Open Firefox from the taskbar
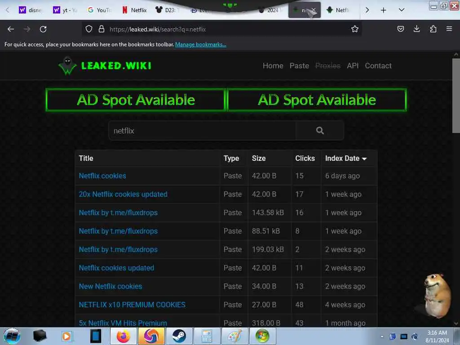This screenshot has width=460, height=345. click(x=123, y=336)
